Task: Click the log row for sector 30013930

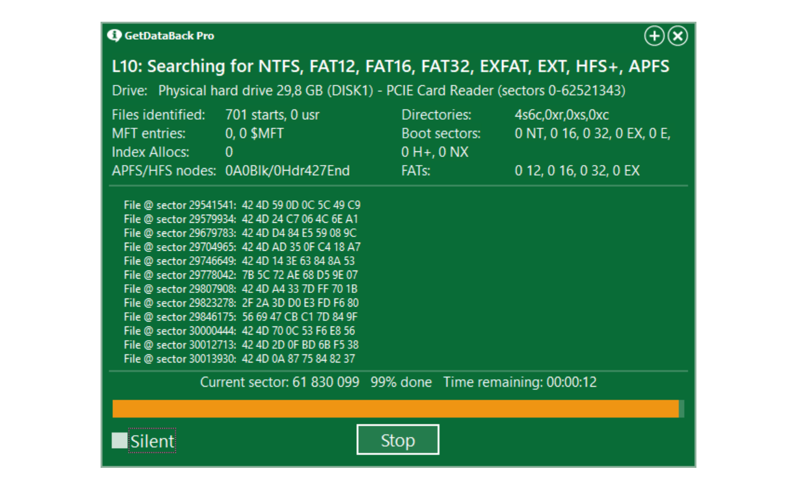Action: coord(240,359)
